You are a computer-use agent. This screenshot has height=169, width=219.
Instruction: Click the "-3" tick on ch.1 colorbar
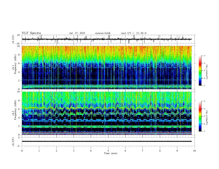204,56
